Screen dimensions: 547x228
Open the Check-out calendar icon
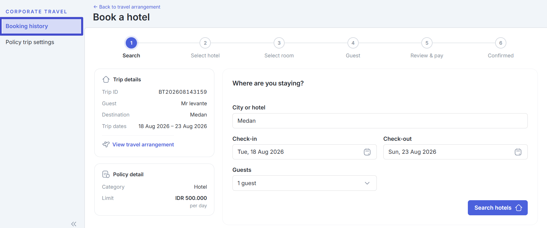518,152
